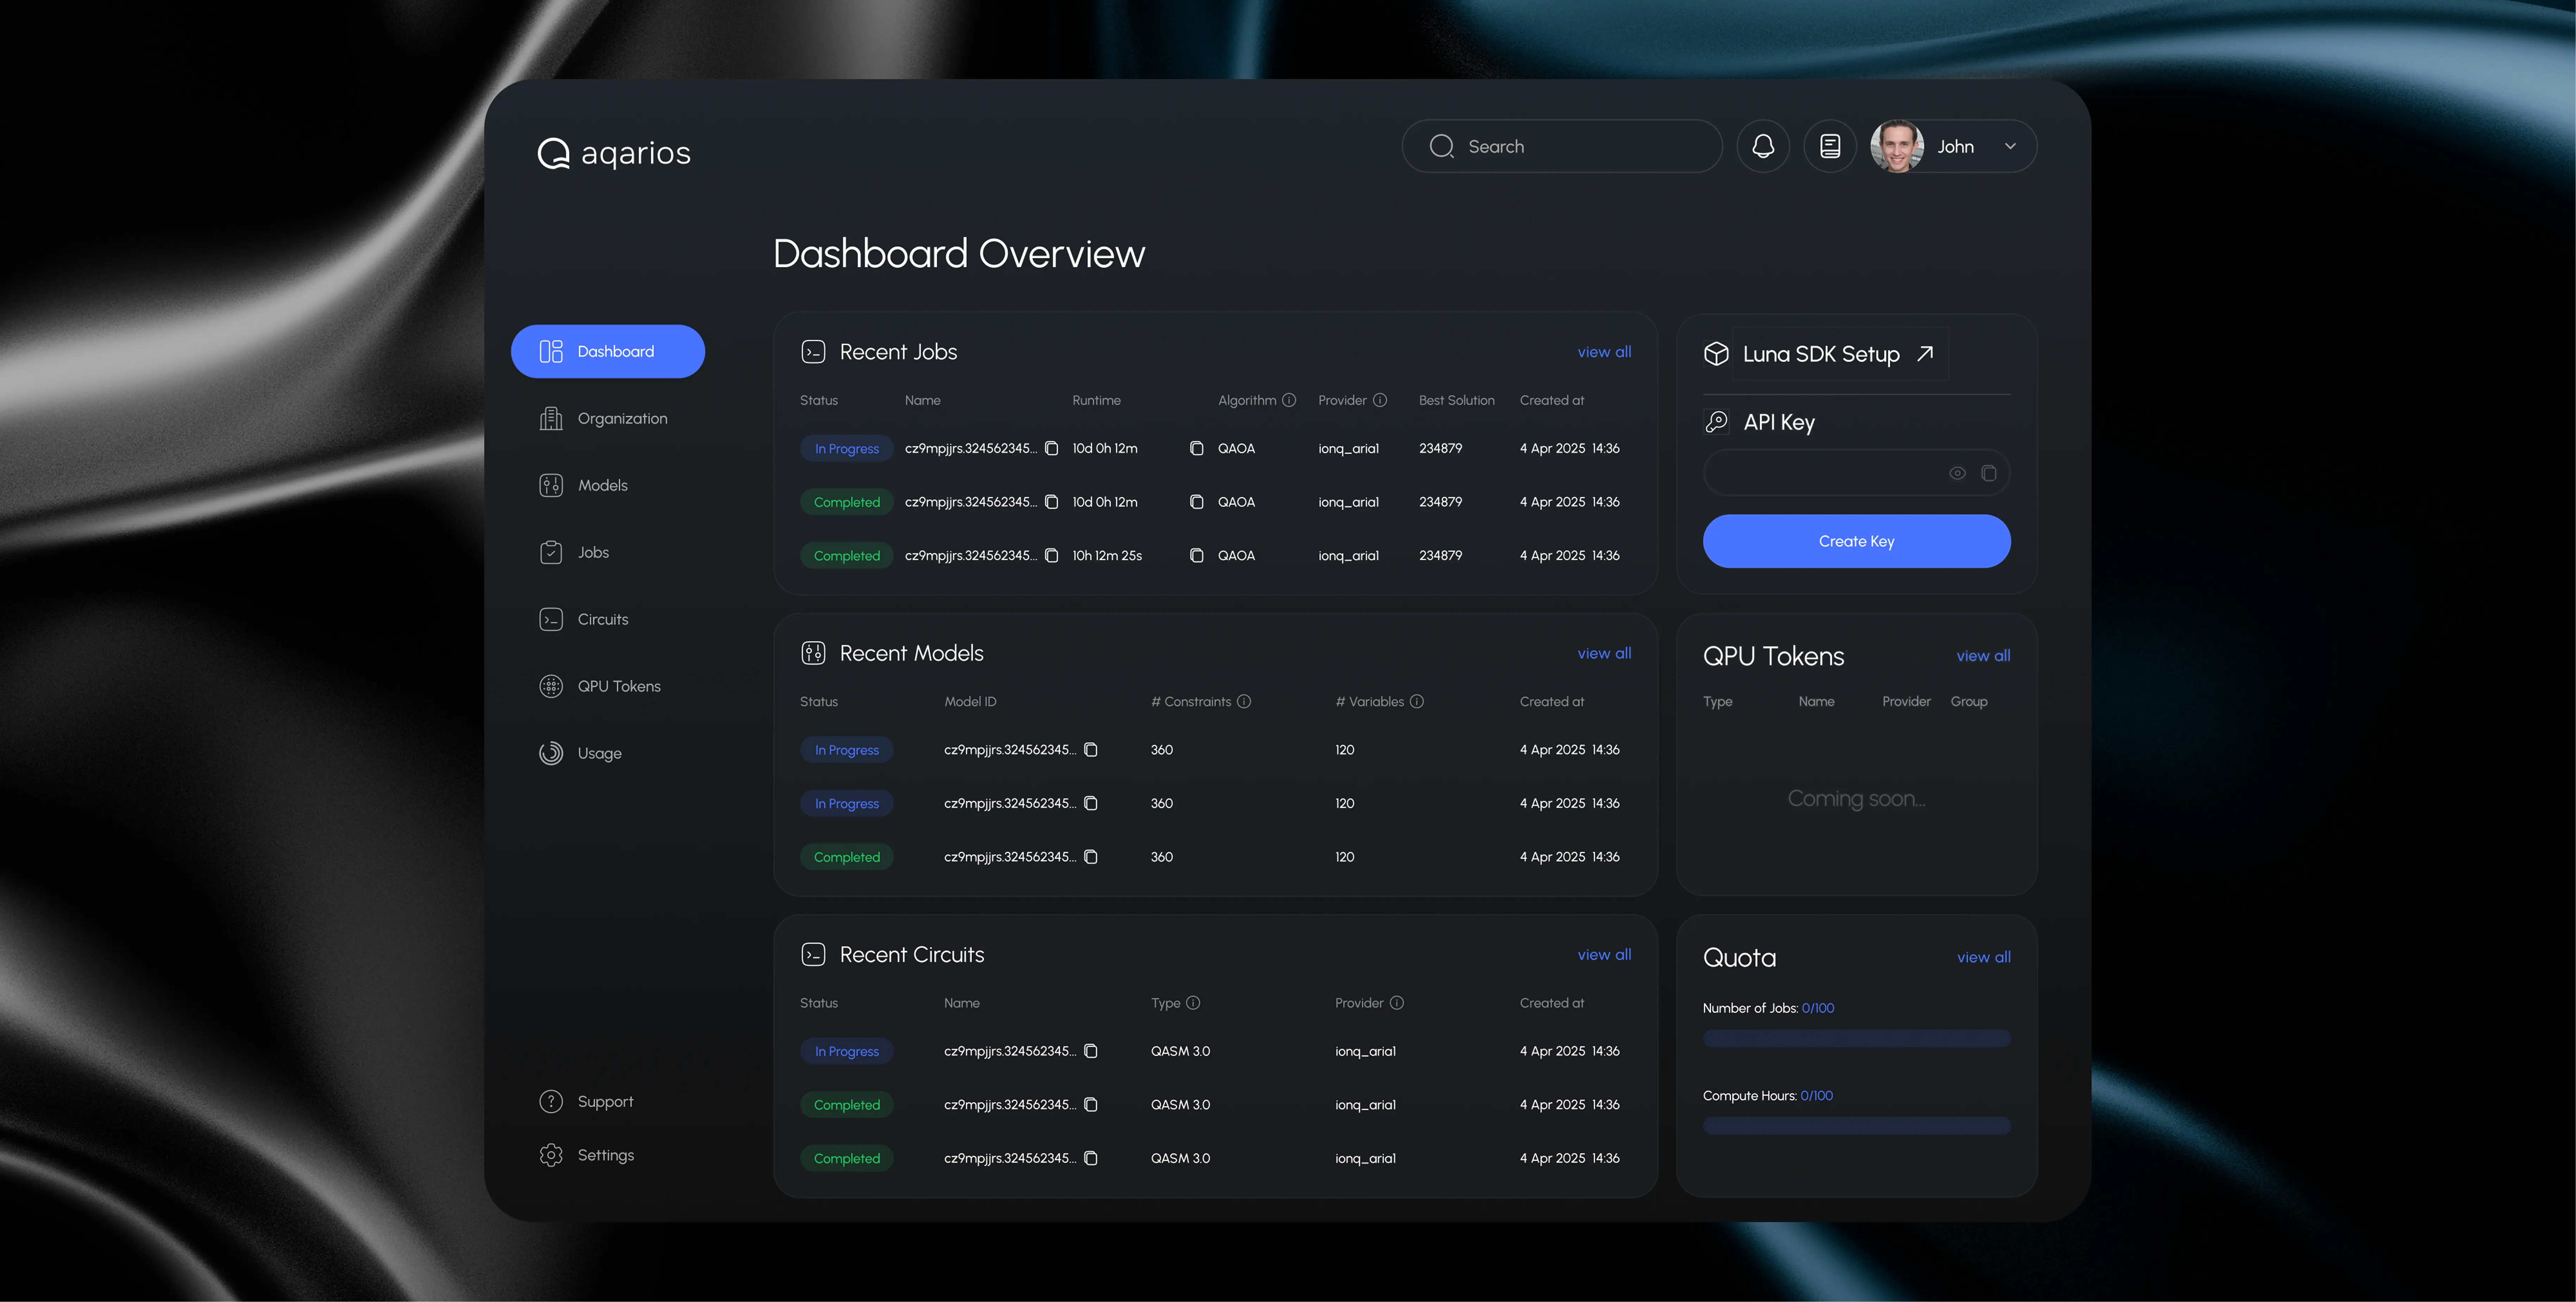Click Coming soon... text in QPU Tokens
Image resolution: width=2576 pixels, height=1302 pixels.
coord(1856,799)
